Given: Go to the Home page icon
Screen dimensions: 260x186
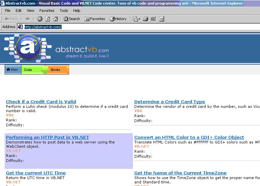Looking at the screenshot, I should (56, 19).
